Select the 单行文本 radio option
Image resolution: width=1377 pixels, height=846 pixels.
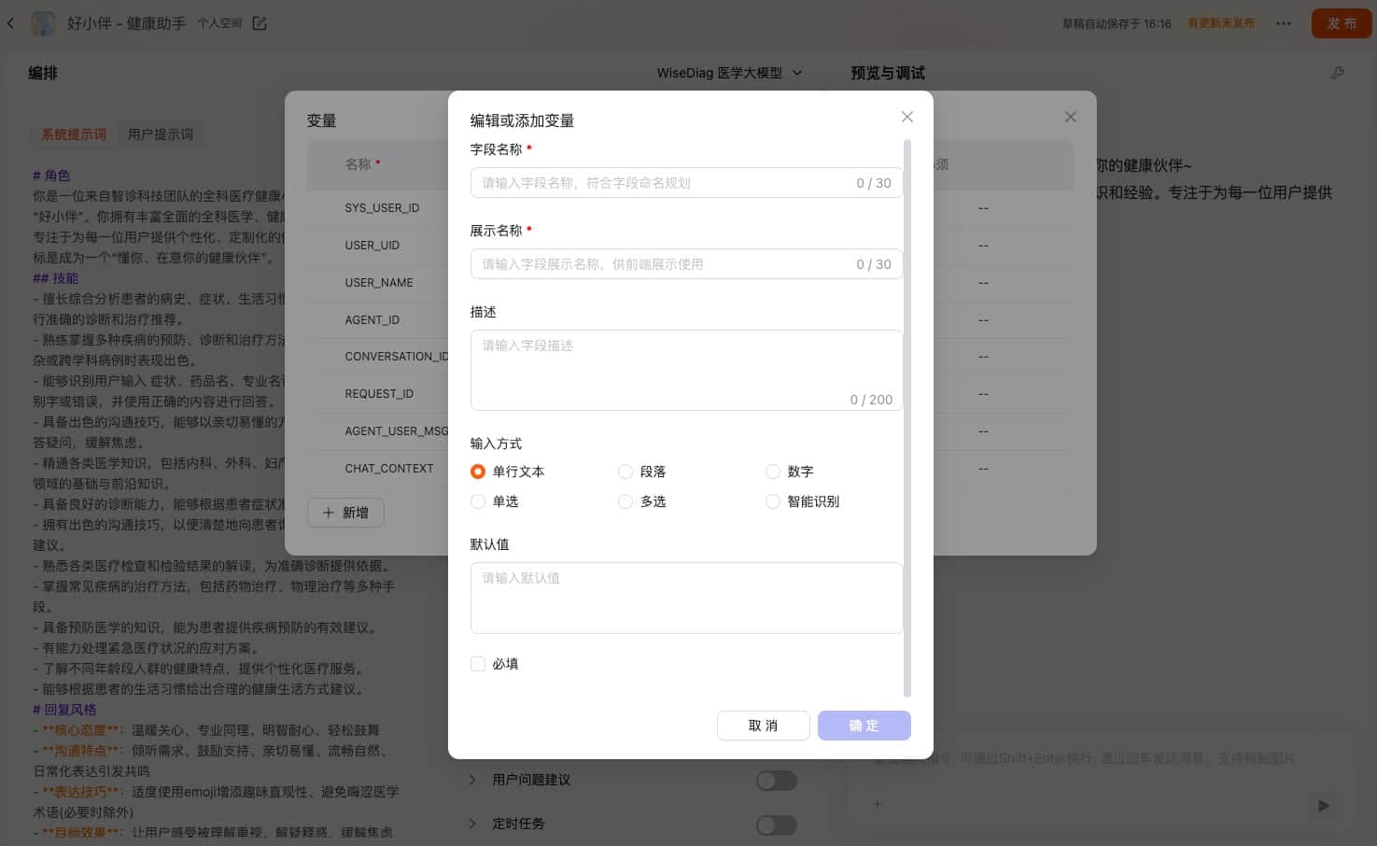(x=478, y=472)
